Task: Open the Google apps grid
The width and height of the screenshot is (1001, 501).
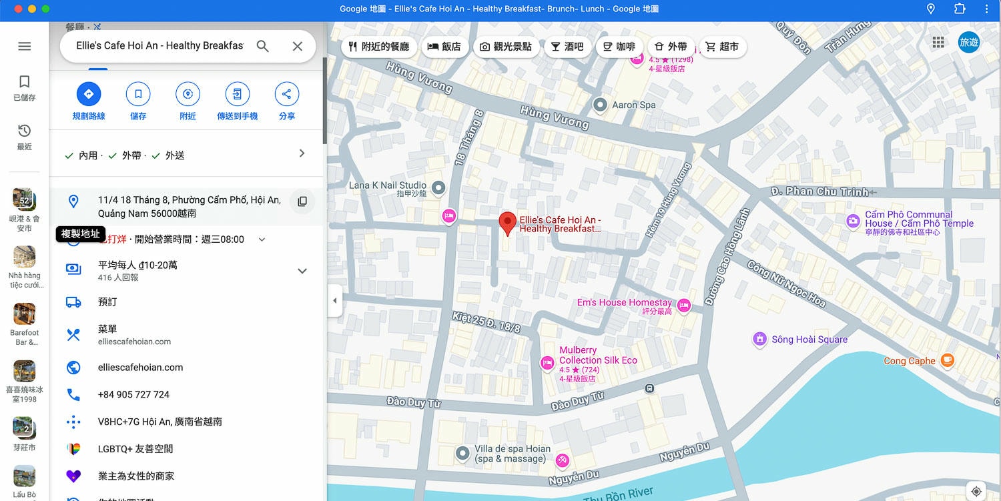Action: (x=938, y=43)
